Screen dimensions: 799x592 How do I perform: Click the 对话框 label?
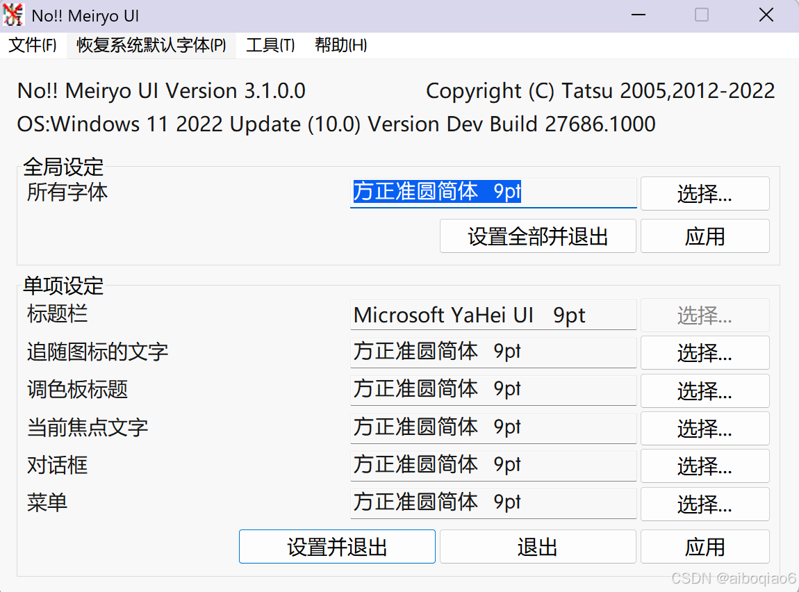pos(57,465)
